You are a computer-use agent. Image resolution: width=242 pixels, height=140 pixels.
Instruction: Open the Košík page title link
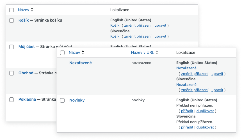pyautogui.click(x=24, y=20)
